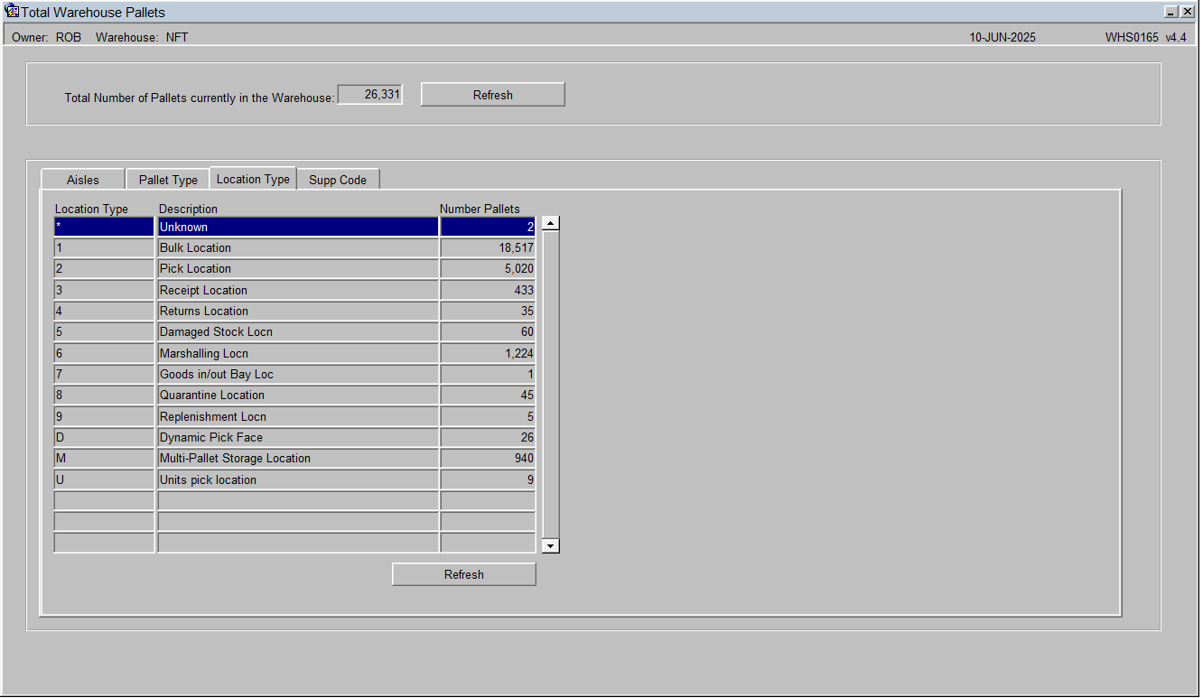Click the 45 pallets count cell

[x=488, y=395]
